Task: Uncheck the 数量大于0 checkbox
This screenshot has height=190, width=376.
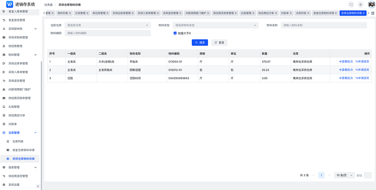Action: 175,33
